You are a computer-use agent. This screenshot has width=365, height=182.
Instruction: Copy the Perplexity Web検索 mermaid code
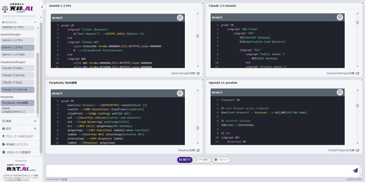pyautogui.click(x=180, y=93)
